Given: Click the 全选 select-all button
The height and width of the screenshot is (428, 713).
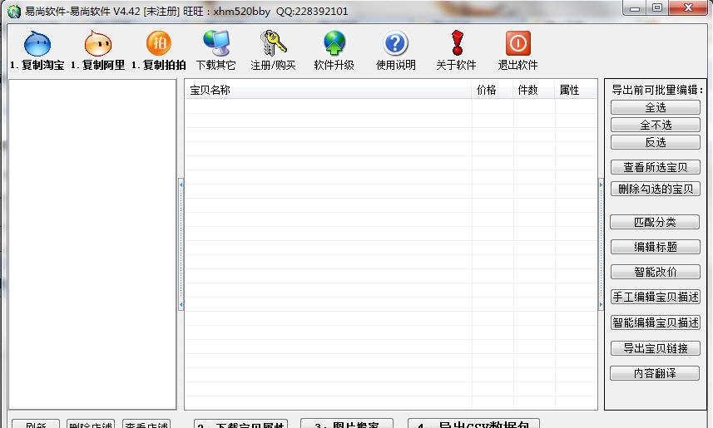Looking at the screenshot, I should 656,107.
